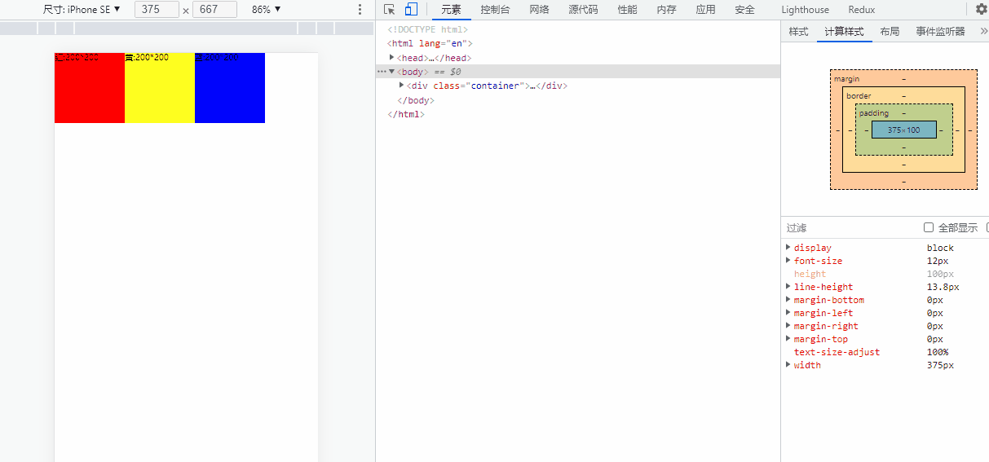This screenshot has width=989, height=462.
Task: Open the 网络 tab
Action: pos(539,10)
